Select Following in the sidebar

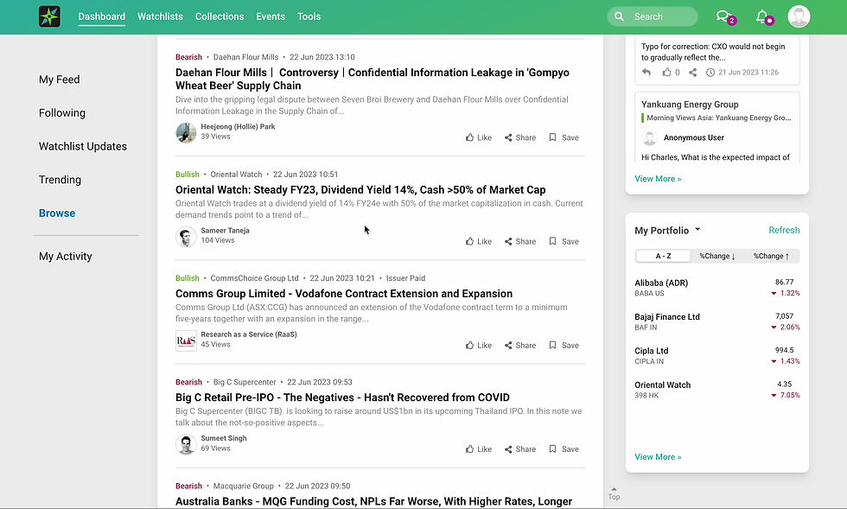62,113
